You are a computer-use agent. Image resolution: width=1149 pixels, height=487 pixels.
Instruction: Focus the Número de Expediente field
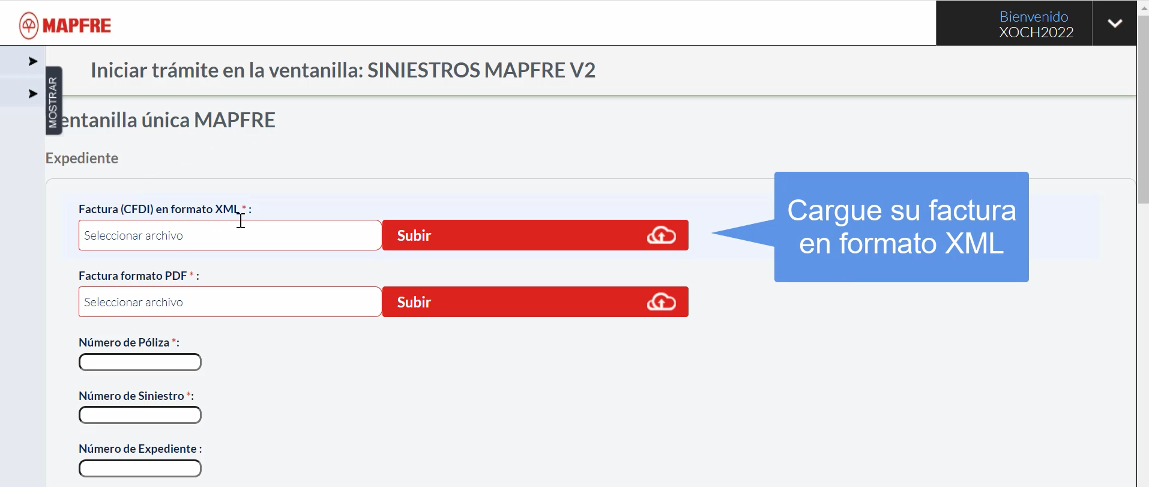140,469
